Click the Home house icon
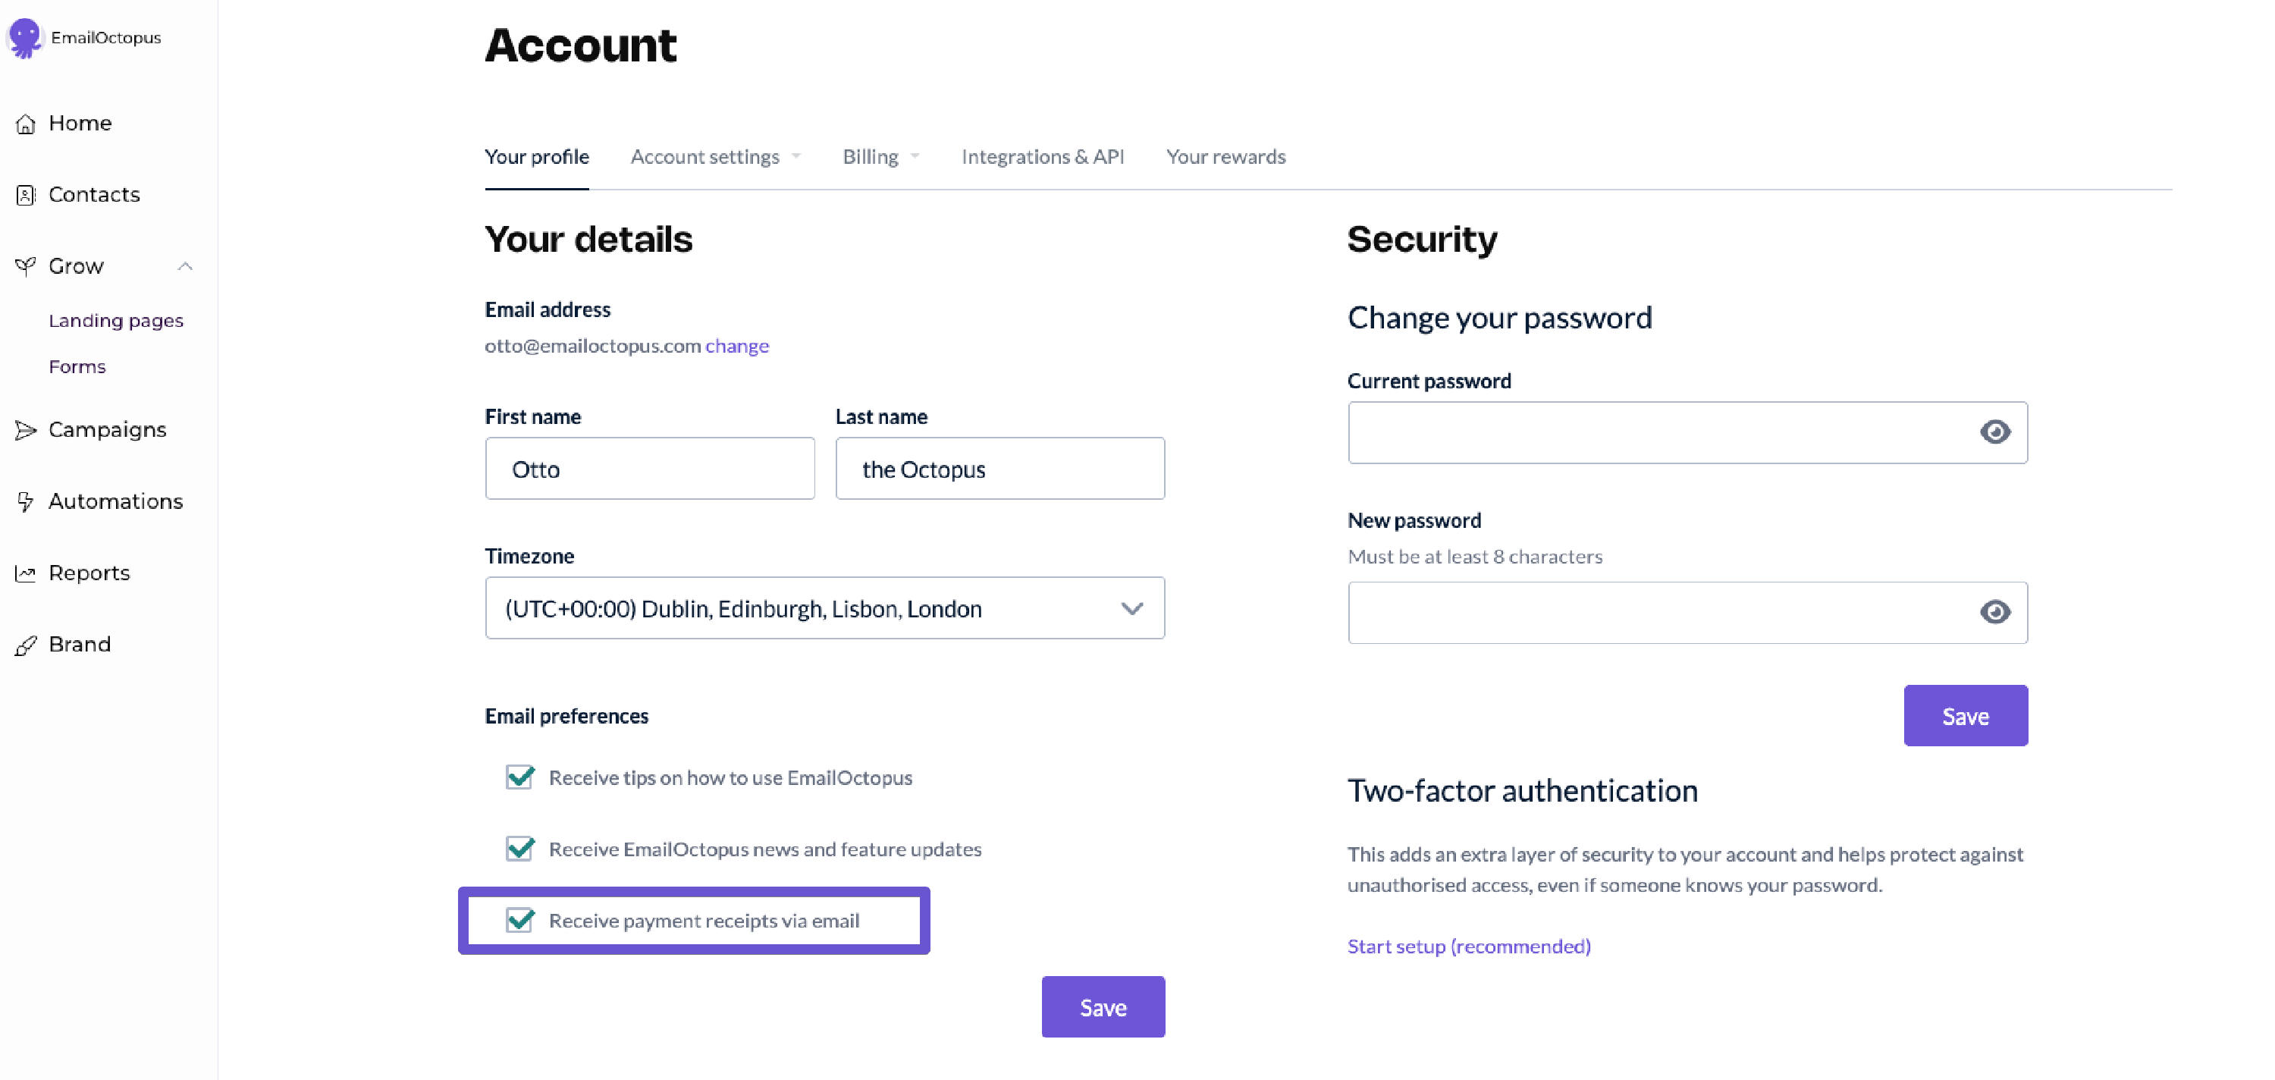This screenshot has width=2275, height=1080. click(26, 124)
